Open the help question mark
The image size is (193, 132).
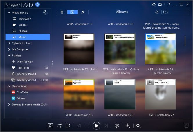[x=169, y=5]
